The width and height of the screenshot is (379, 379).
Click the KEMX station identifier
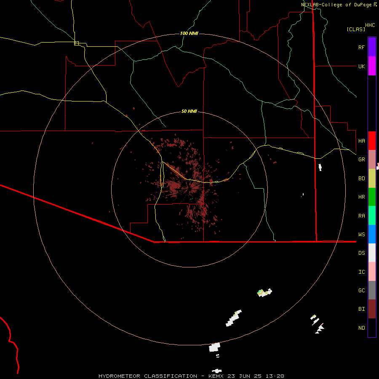tap(216, 376)
